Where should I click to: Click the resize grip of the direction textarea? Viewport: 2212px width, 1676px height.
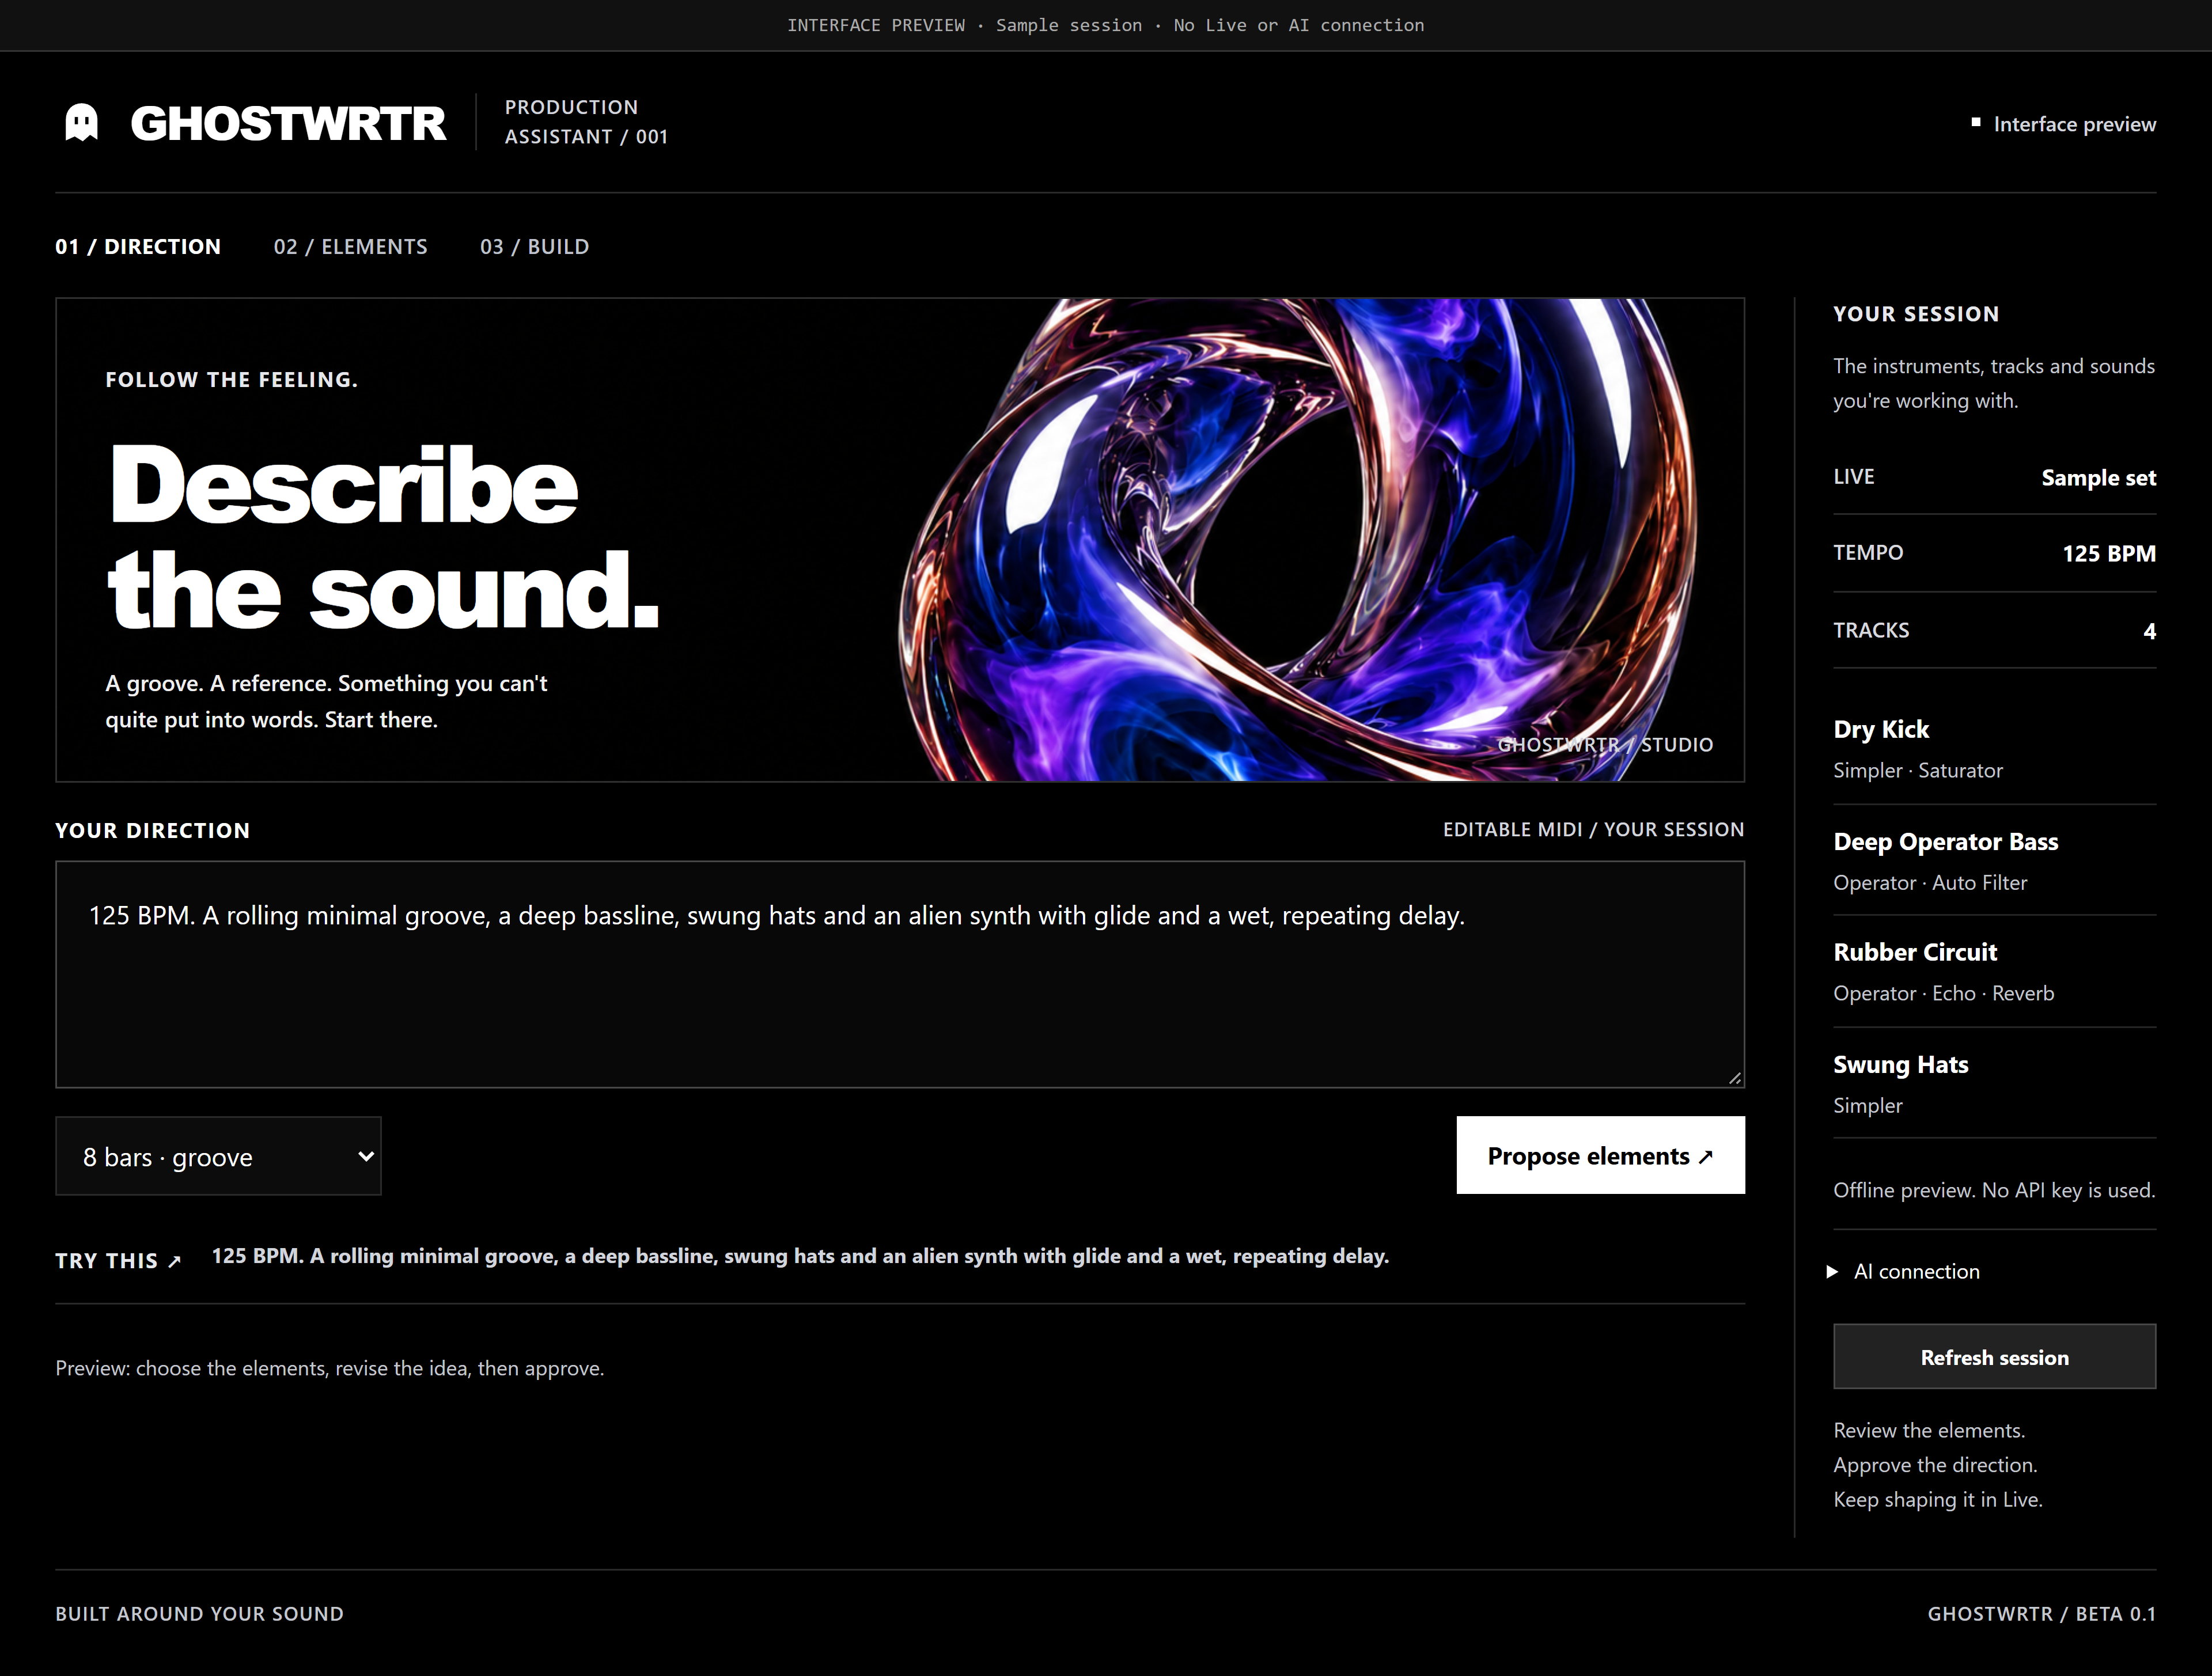click(1735, 1078)
